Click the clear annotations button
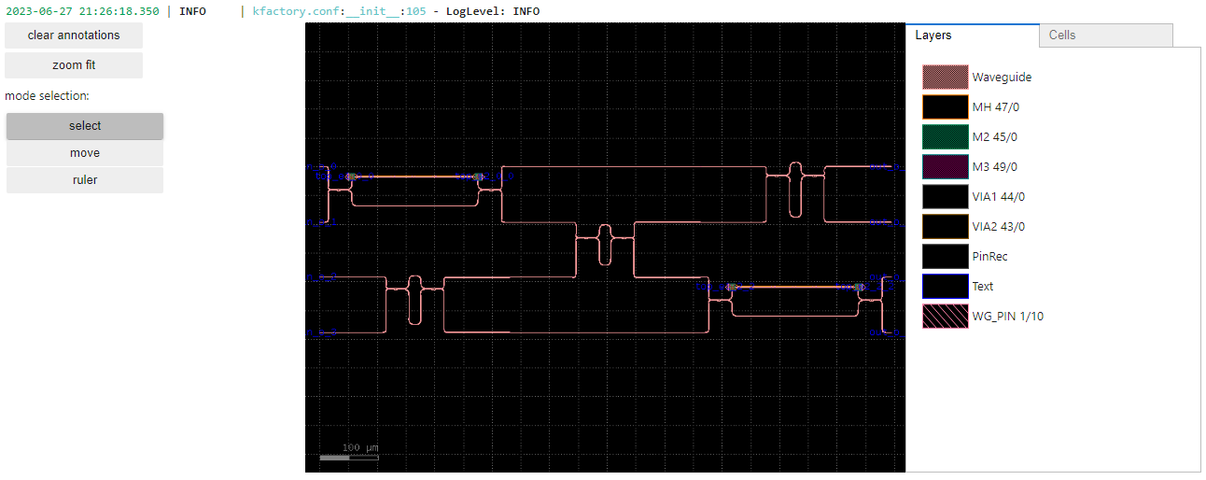The image size is (1206, 480). pos(74,35)
